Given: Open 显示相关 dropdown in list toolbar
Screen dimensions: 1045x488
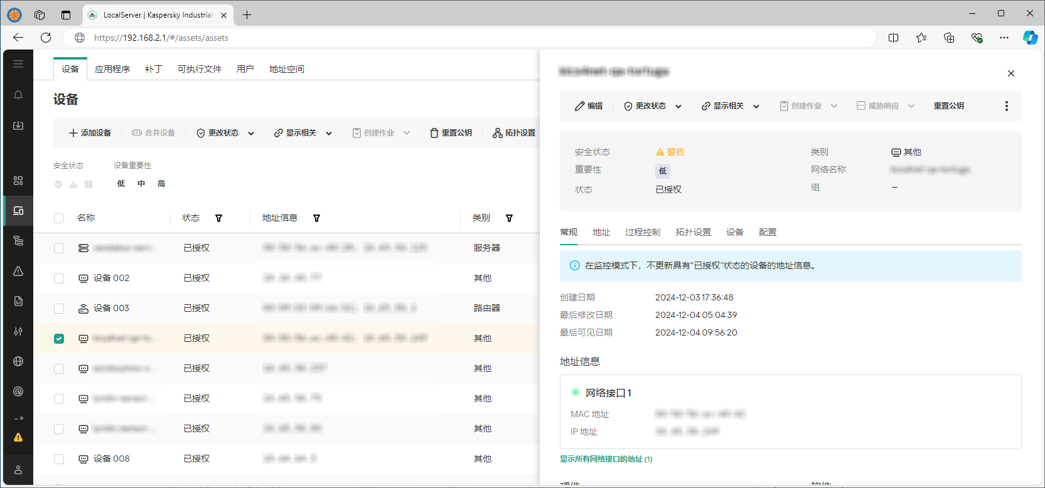Looking at the screenshot, I should [303, 133].
